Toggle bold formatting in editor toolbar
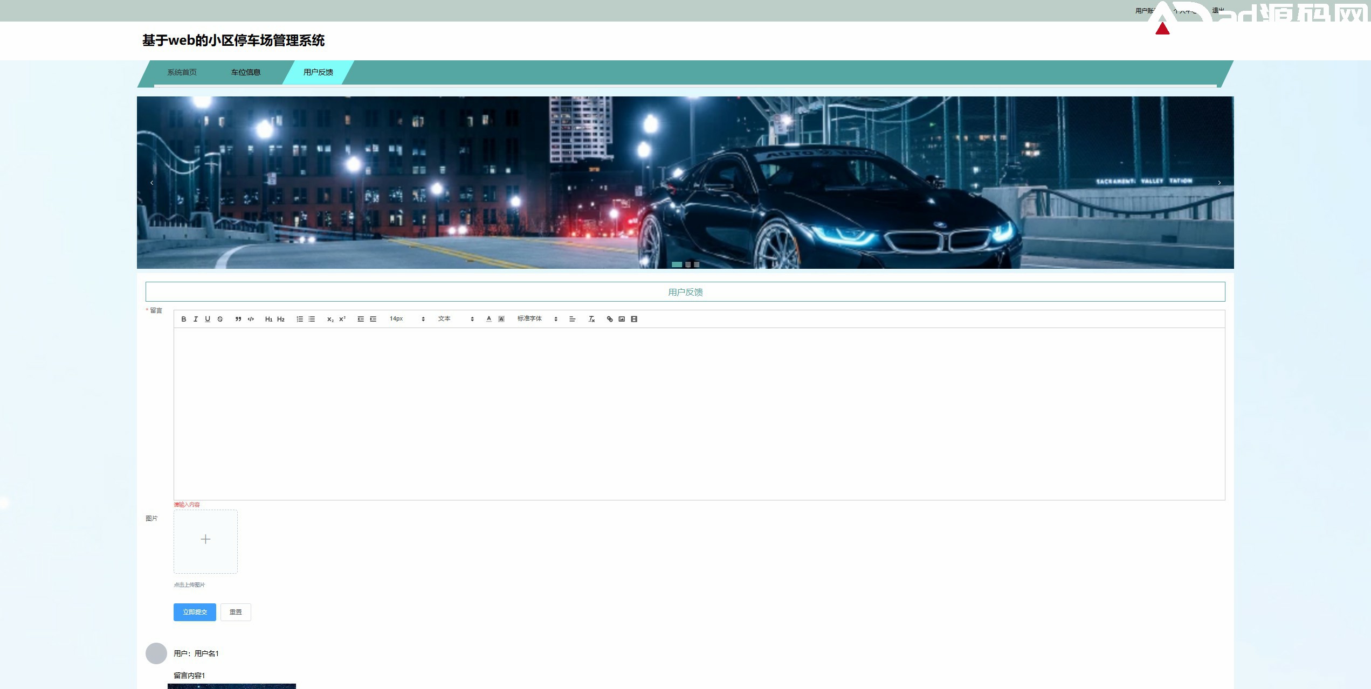Viewport: 1371px width, 689px height. (184, 319)
